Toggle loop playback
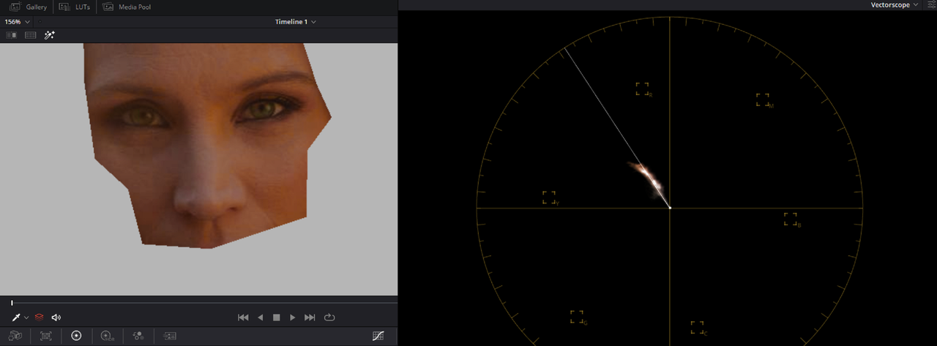This screenshot has height=346, width=937. click(x=329, y=317)
